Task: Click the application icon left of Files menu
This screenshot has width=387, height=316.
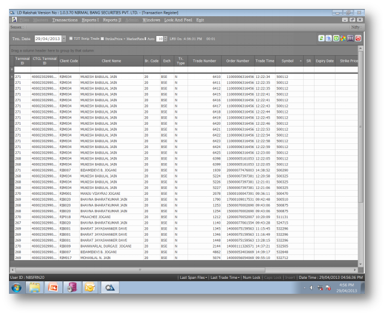Action: click(x=13, y=20)
